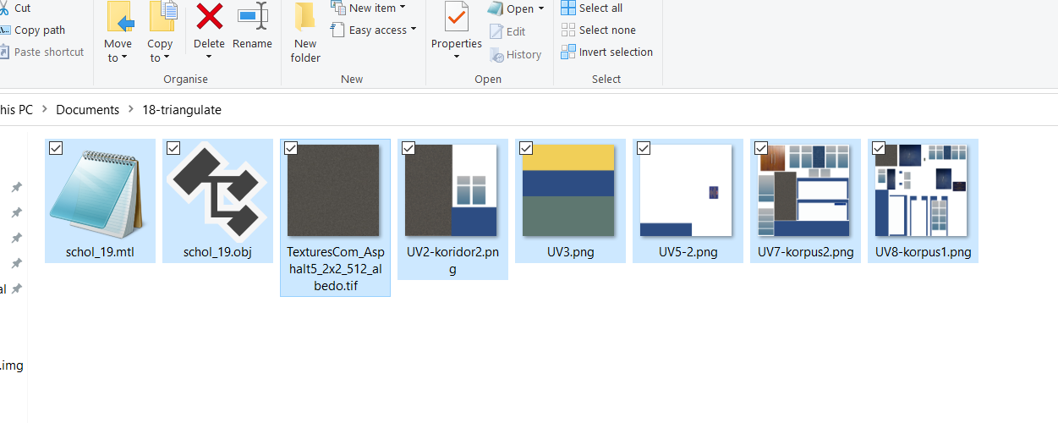This screenshot has width=1058, height=423.
Task: Click the Easy access icon
Action: pyautogui.click(x=338, y=30)
